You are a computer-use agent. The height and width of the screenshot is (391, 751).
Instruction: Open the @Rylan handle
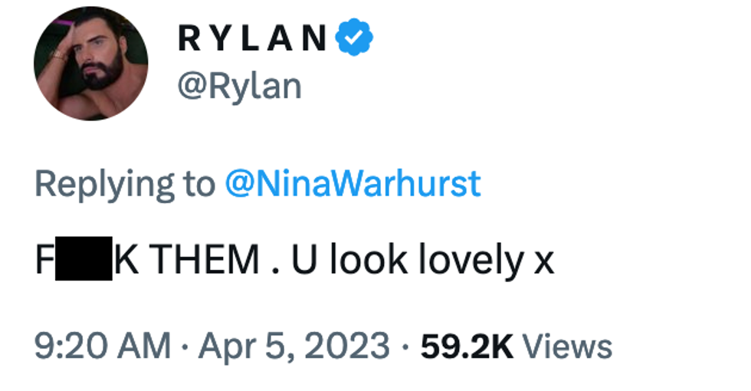(x=239, y=87)
